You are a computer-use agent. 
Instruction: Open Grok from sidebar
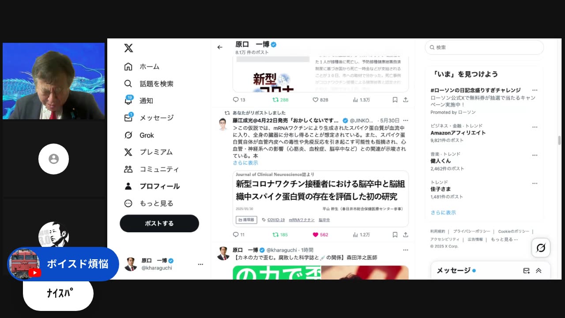pos(139,135)
